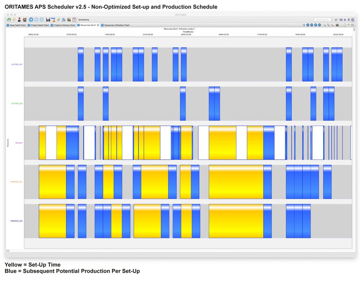Select the highlighted G perspective button
The image size is (362, 282).
point(352,20)
